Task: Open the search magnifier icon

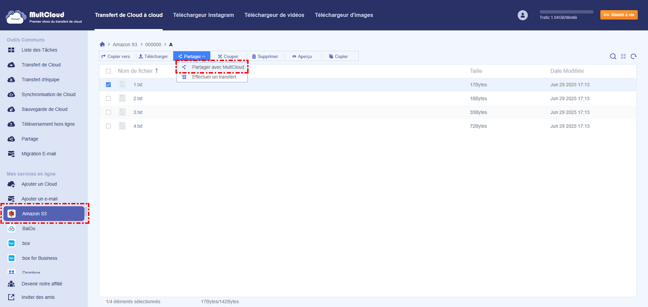Action: click(613, 56)
